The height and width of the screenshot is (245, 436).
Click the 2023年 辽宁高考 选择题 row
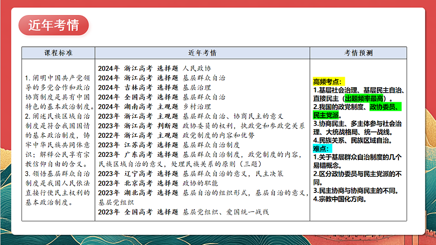(190, 174)
